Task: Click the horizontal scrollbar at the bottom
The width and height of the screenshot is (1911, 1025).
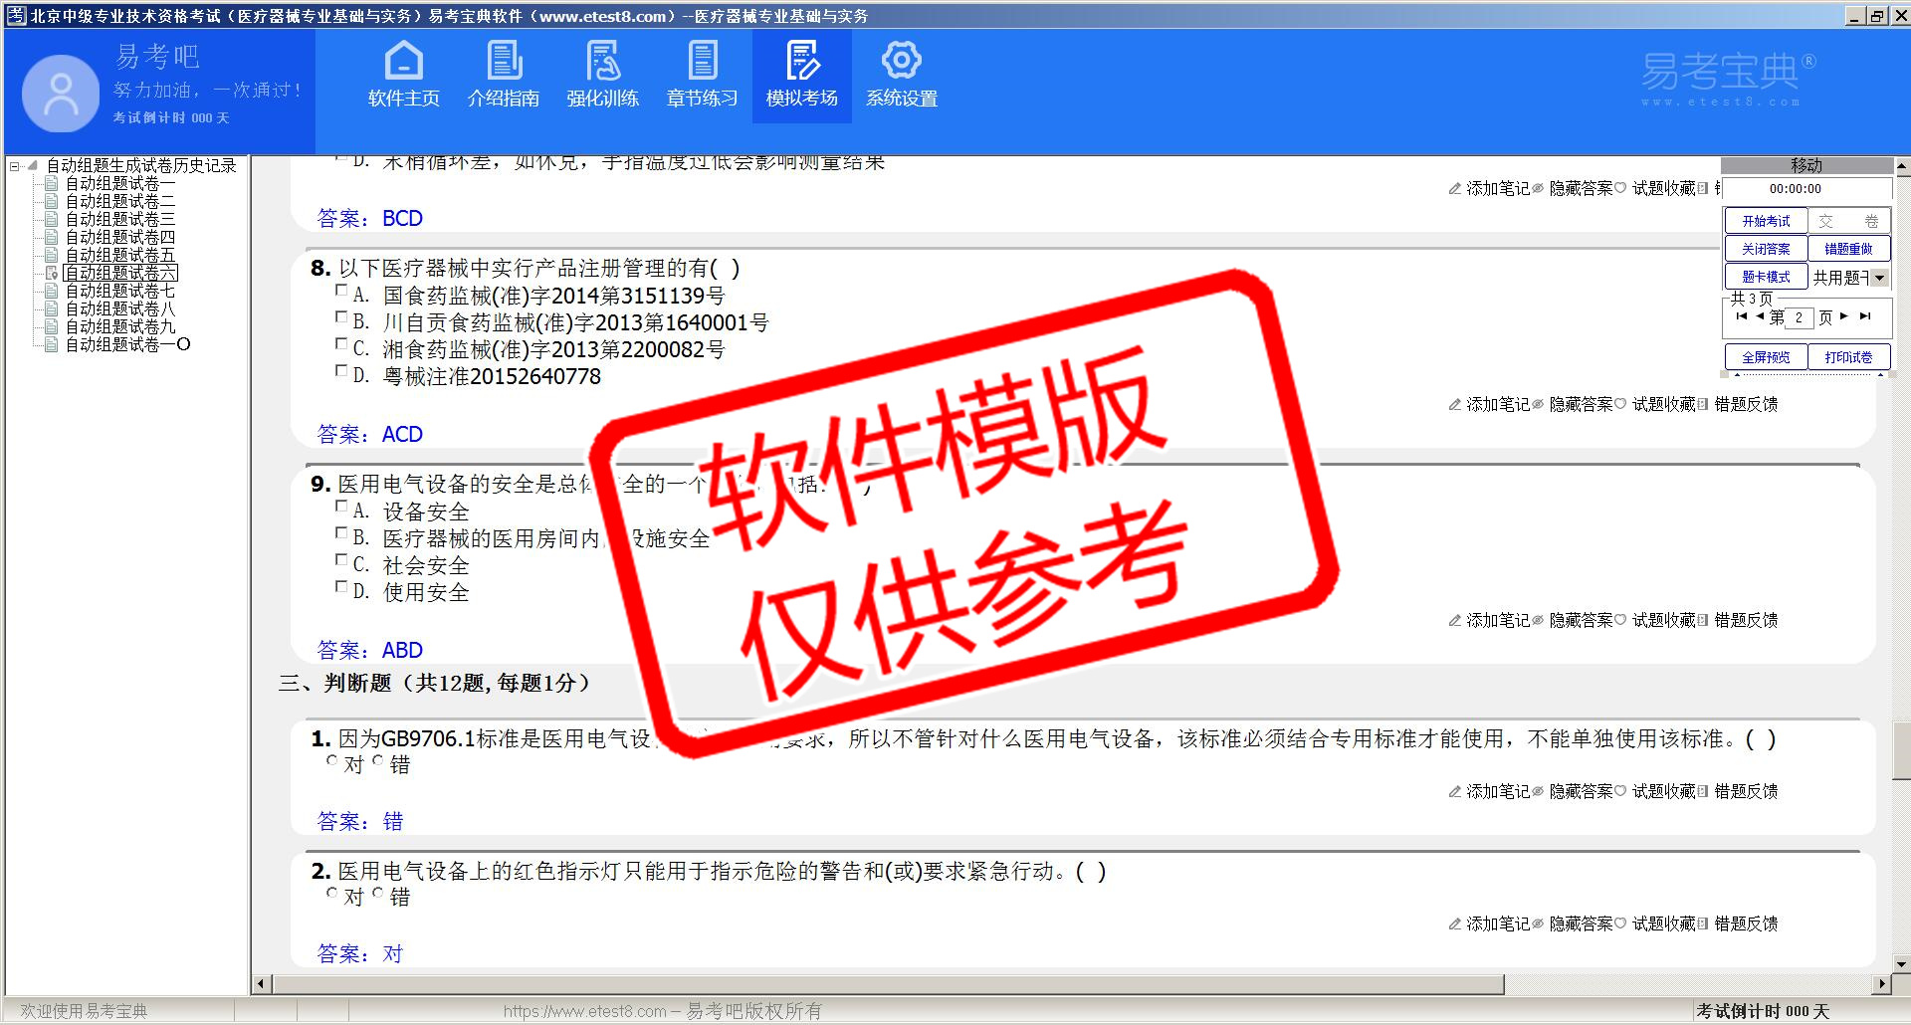Action: 888,984
